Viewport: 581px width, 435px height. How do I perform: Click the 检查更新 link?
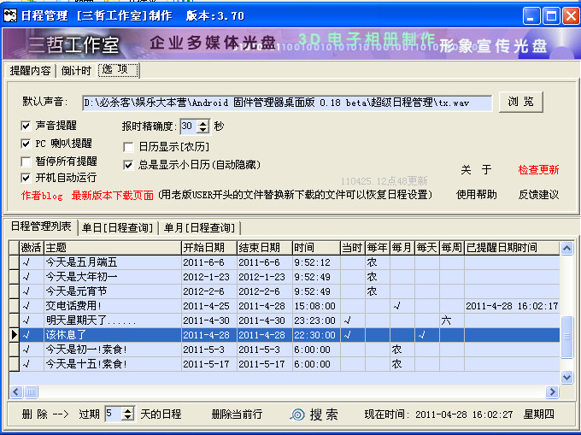point(538,170)
